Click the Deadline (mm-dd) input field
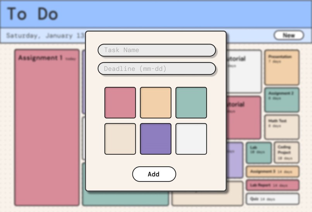Image resolution: width=312 pixels, height=212 pixels. 157,69
